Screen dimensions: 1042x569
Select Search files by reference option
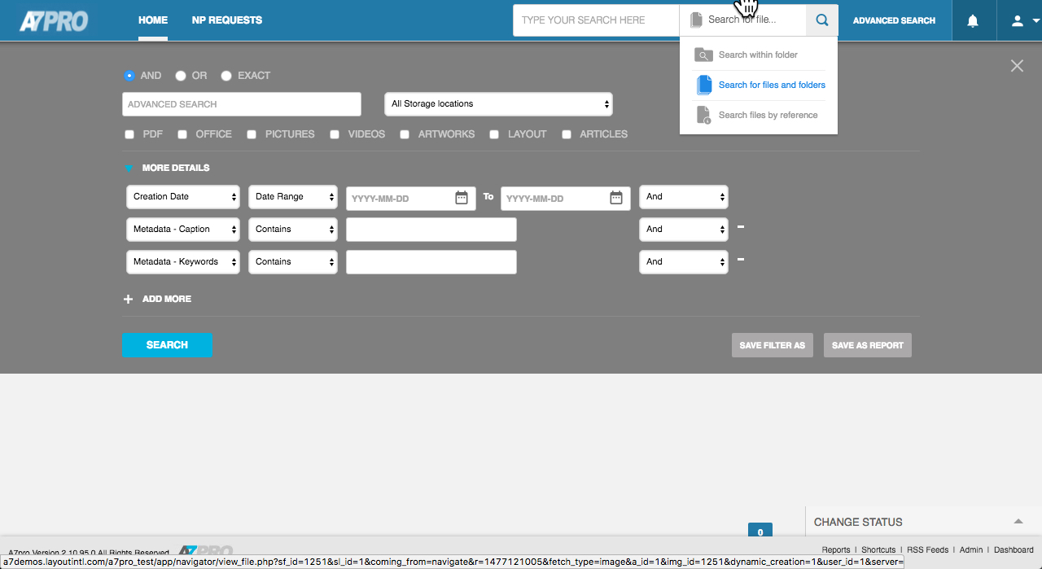tap(767, 115)
